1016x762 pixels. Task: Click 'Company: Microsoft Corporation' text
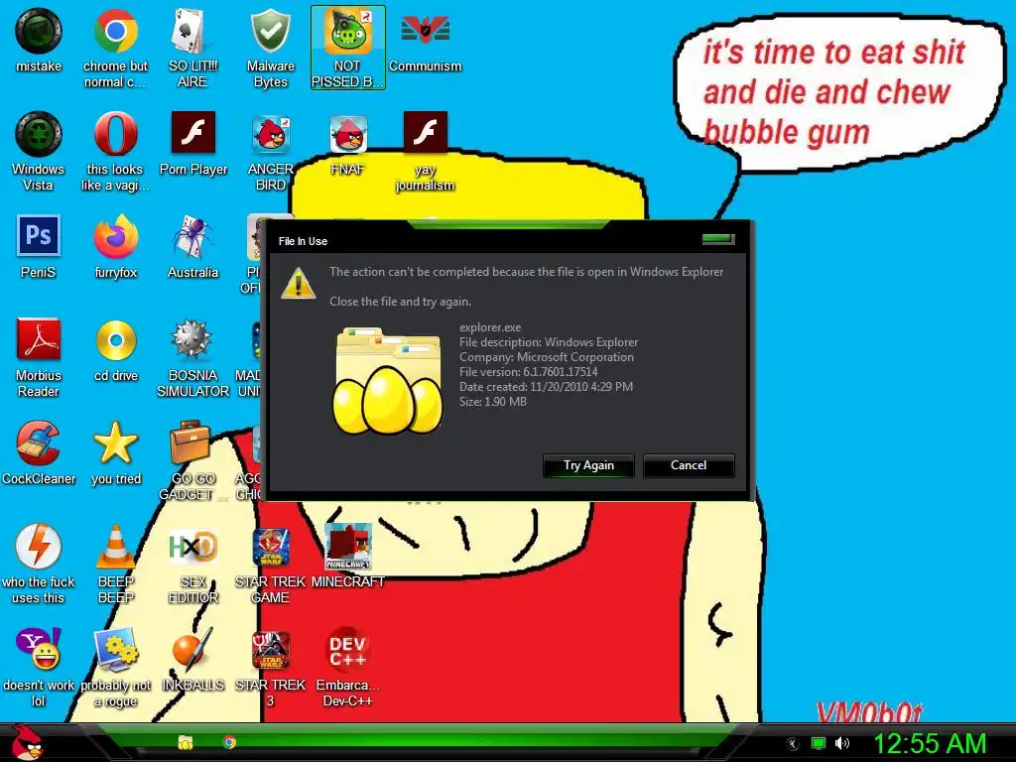tap(547, 357)
